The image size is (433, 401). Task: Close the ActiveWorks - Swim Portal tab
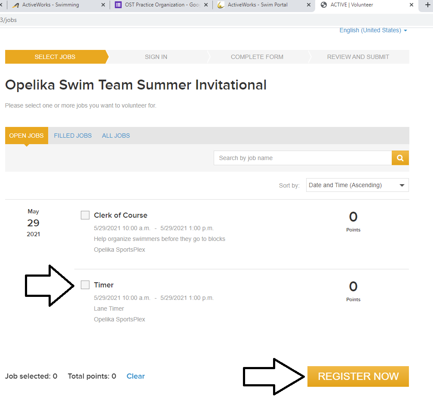click(308, 5)
